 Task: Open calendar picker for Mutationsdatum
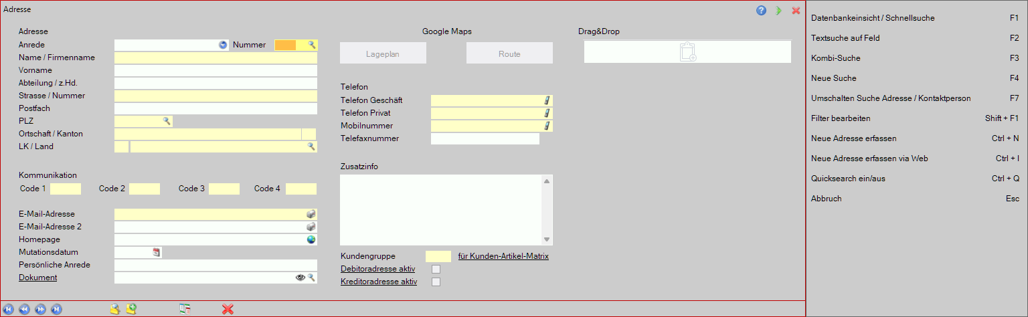pos(157,252)
